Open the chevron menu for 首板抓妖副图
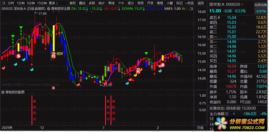The height and width of the screenshot is (132, 269). click(x=3, y=92)
